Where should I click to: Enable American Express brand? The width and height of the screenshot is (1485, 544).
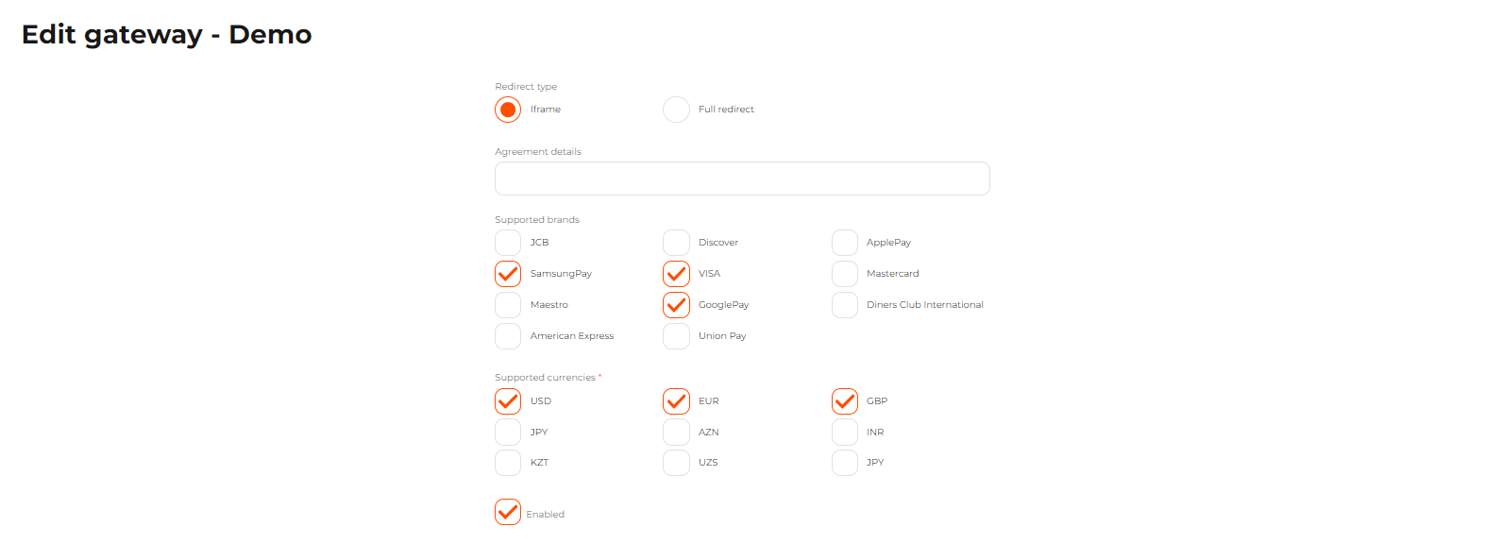point(508,336)
